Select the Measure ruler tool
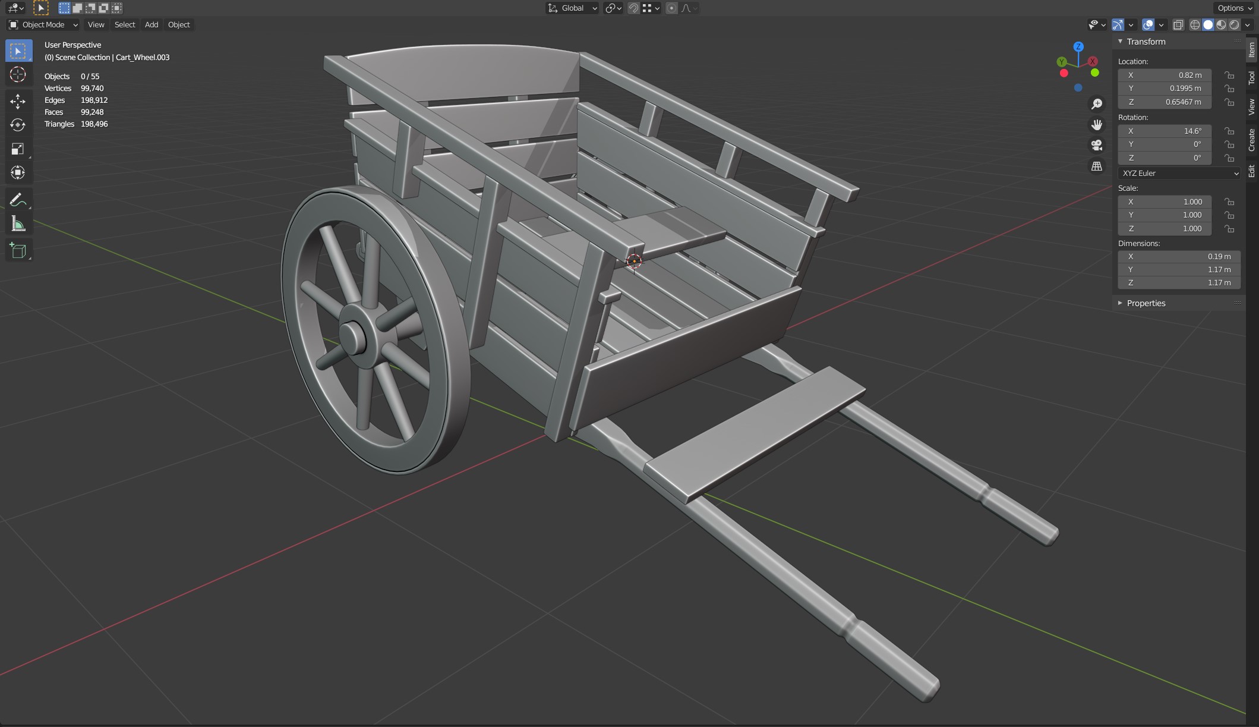The image size is (1259, 727). tap(18, 224)
